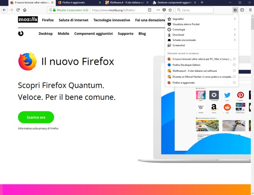Close the IlSoftware.it tab
The height and width of the screenshot is (195, 254).
(x=147, y=3)
